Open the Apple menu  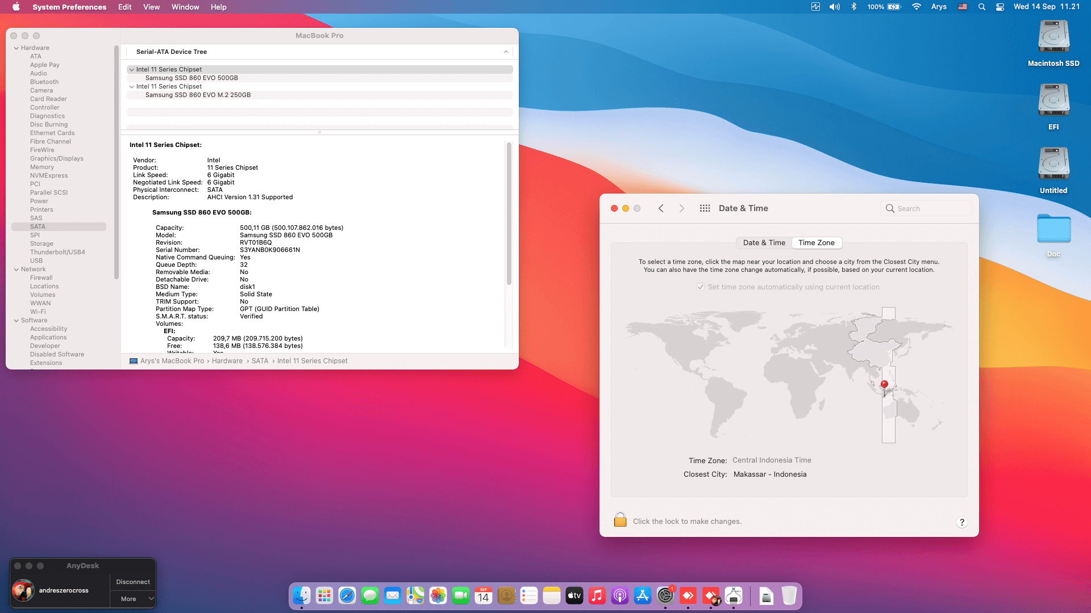(x=16, y=7)
